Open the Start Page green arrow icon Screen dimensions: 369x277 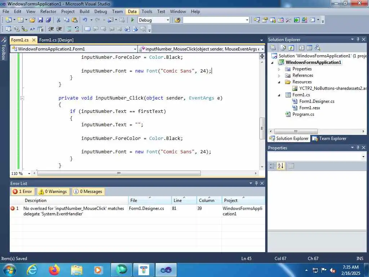pyautogui.click(x=297, y=20)
